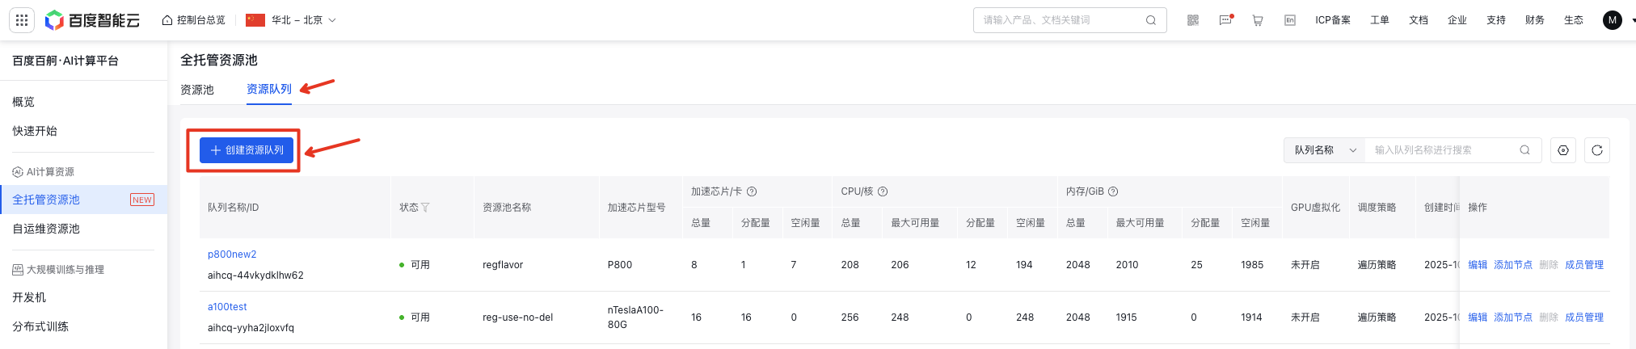
Task: Open the apps grid launcher icon
Action: point(22,20)
